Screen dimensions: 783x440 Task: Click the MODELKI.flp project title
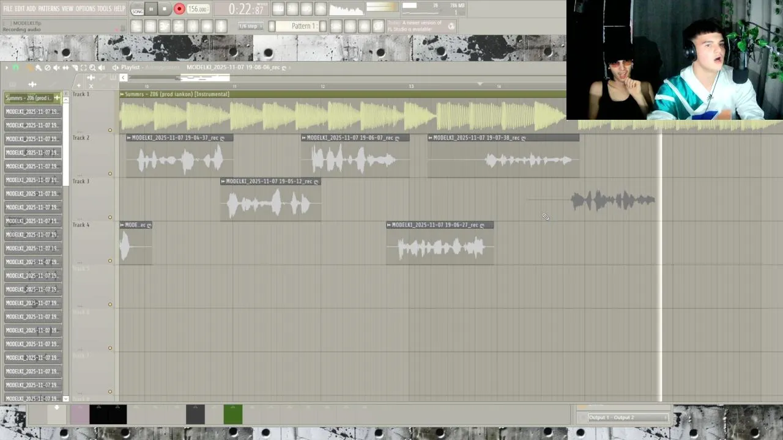pos(27,23)
